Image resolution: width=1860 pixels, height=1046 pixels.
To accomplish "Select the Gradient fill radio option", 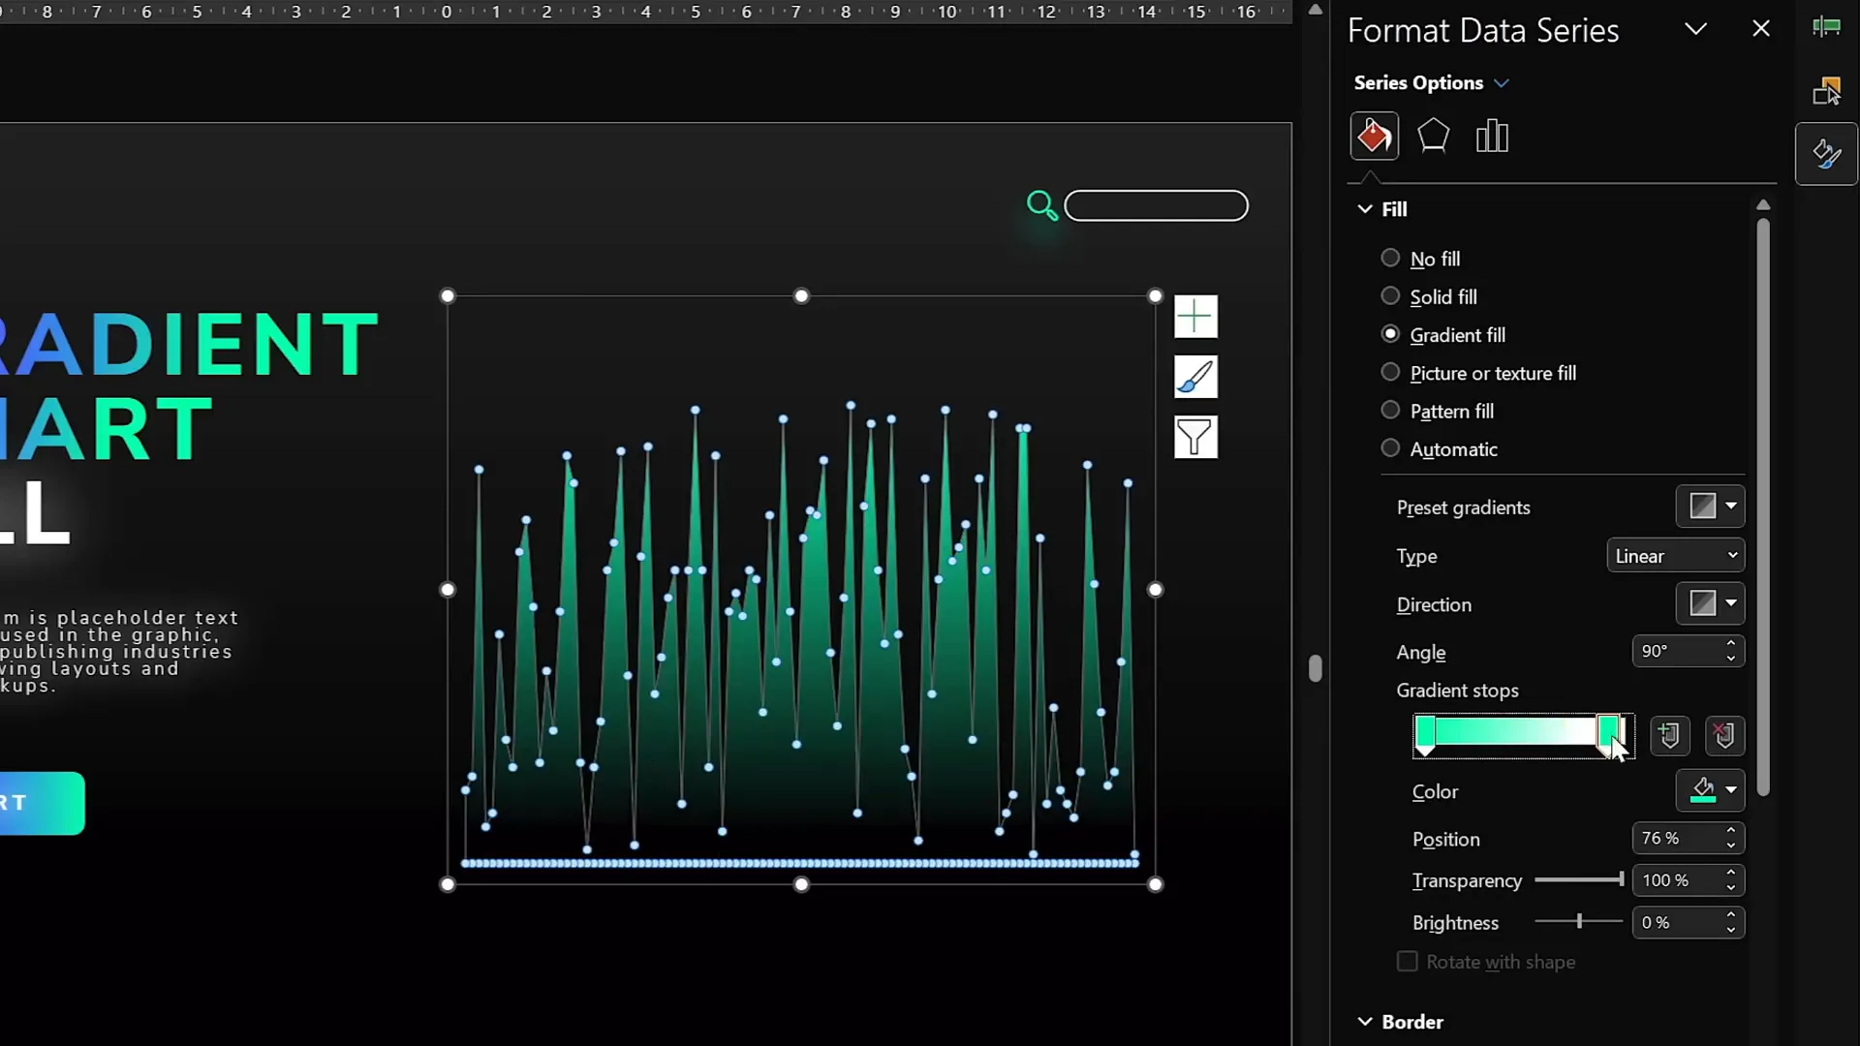I will pos(1390,334).
